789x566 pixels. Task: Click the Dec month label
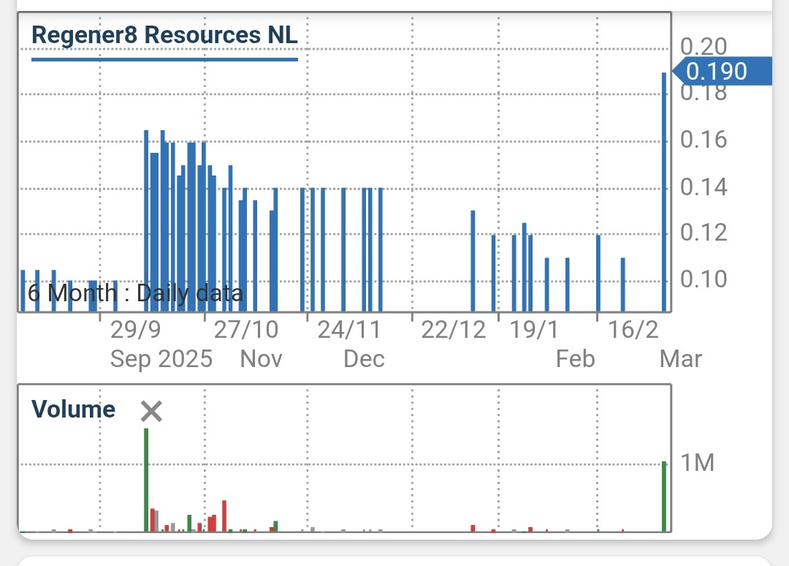tap(364, 359)
